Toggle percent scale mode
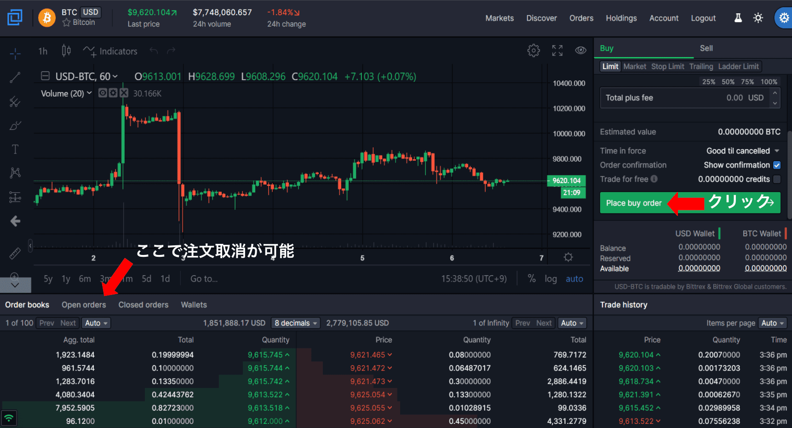Viewport: 792px width, 428px height. 532,278
